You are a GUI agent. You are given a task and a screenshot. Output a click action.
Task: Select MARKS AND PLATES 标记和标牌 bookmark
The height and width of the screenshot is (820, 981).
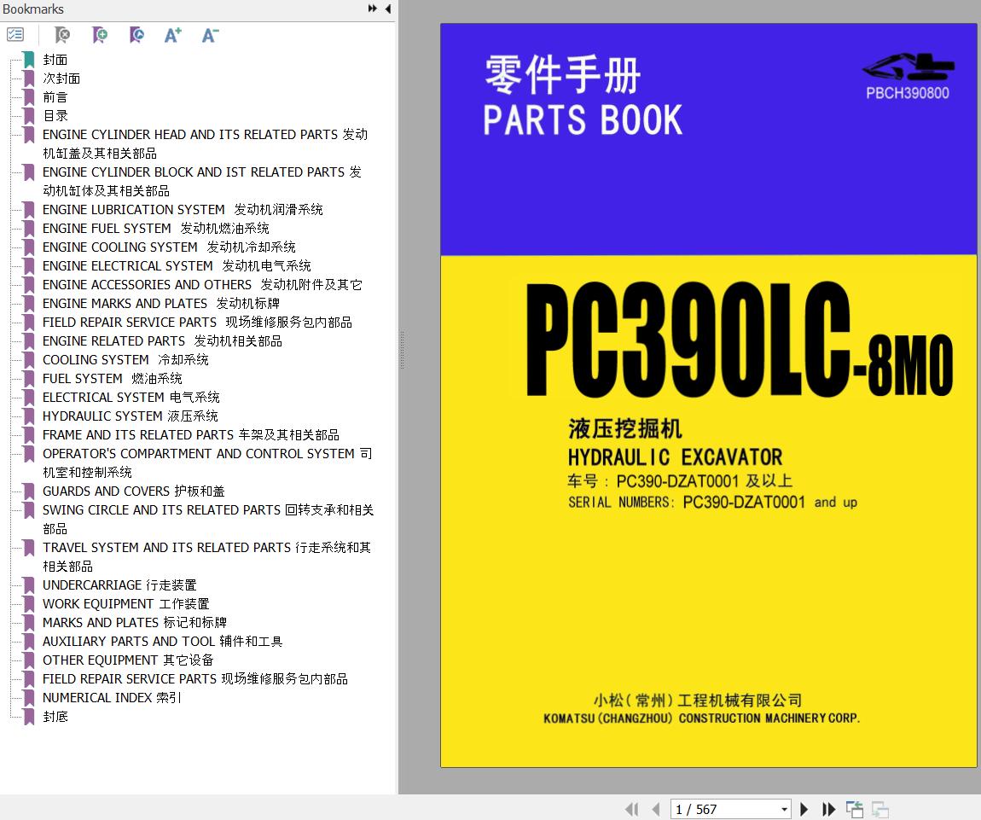(135, 623)
